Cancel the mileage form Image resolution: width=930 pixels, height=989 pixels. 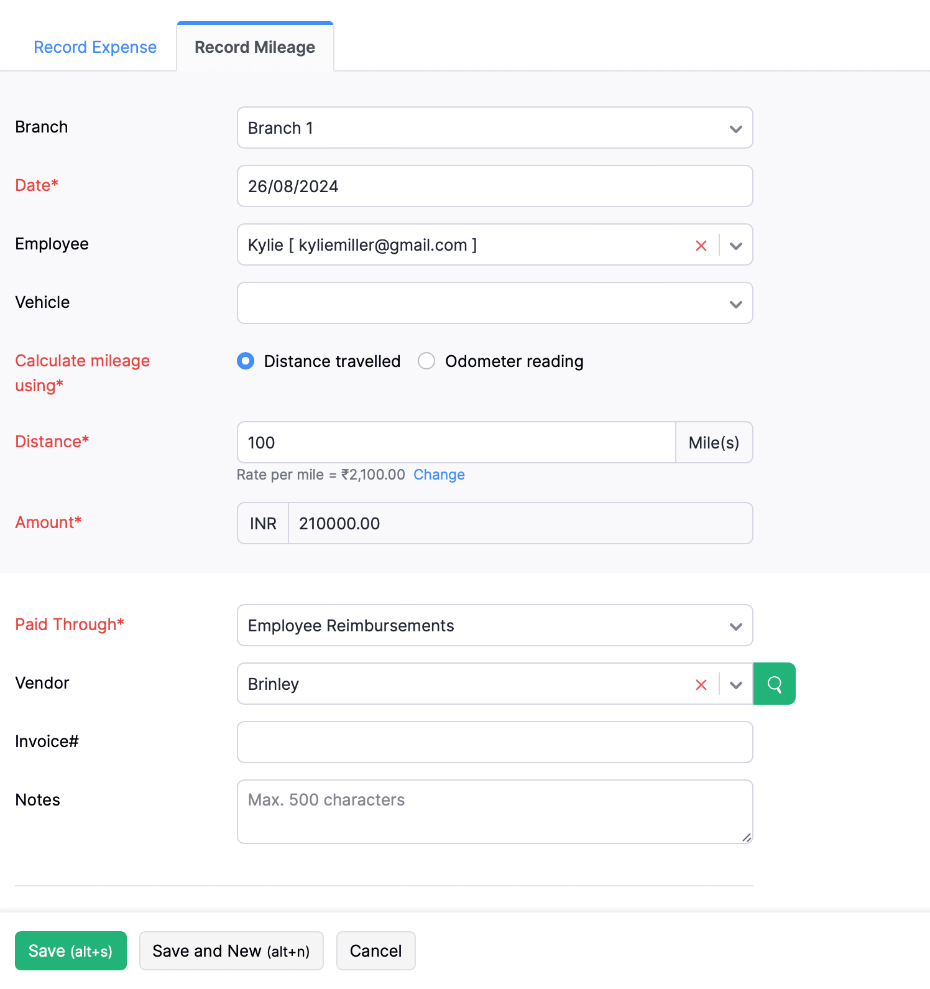[x=375, y=951]
